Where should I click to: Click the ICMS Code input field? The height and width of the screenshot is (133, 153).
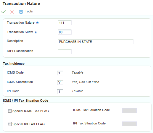click(x=60, y=73)
